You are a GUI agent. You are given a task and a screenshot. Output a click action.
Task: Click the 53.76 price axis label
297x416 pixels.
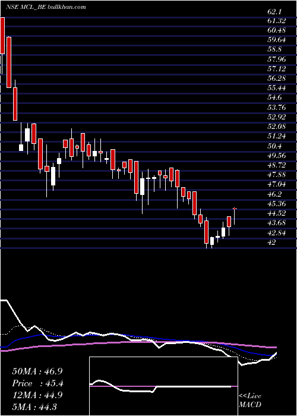(276, 107)
